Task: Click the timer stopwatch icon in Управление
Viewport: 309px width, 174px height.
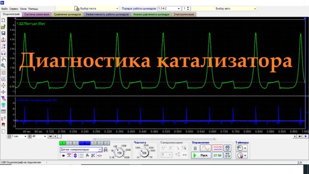Action: pyautogui.click(x=227, y=148)
